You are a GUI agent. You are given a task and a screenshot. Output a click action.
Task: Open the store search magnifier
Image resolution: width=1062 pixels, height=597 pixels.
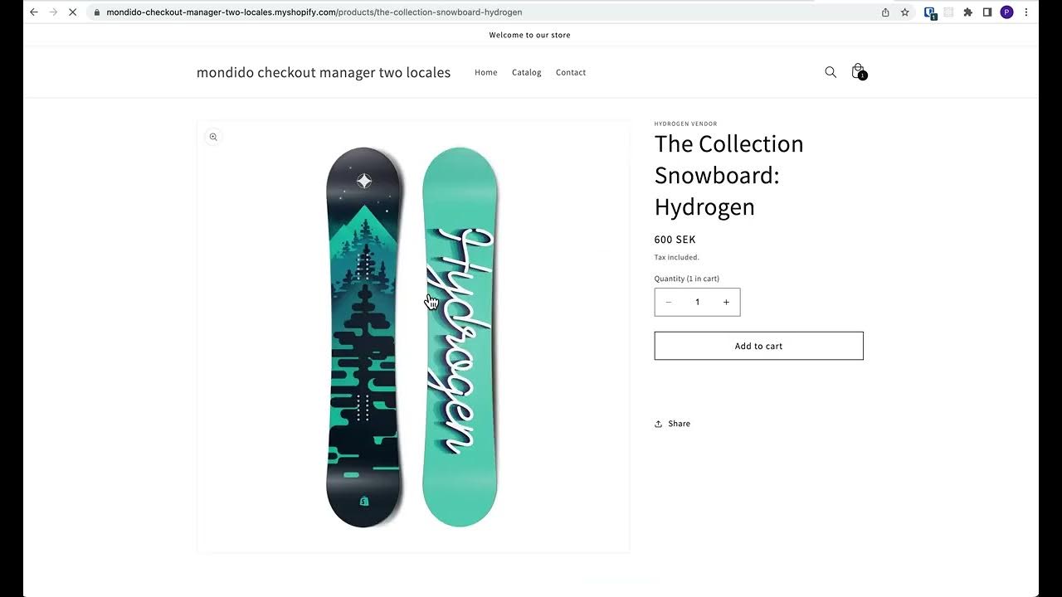point(831,72)
